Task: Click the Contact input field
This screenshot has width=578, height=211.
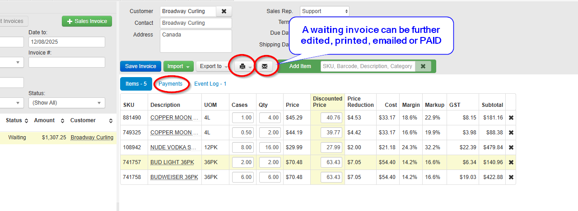Action: coord(196,23)
